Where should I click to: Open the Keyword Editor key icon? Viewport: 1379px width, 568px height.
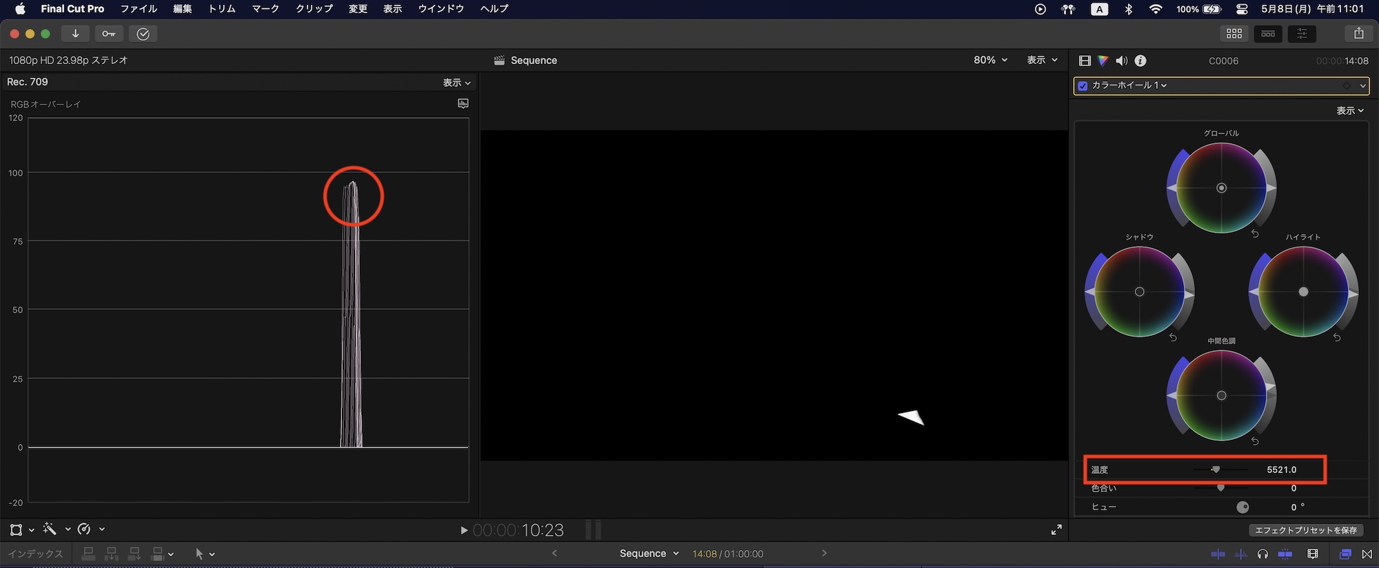(109, 34)
